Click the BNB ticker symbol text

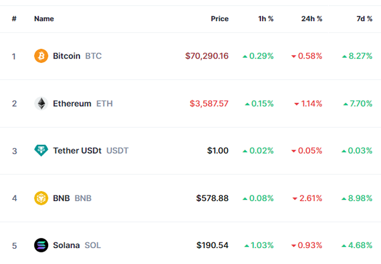click(x=83, y=198)
